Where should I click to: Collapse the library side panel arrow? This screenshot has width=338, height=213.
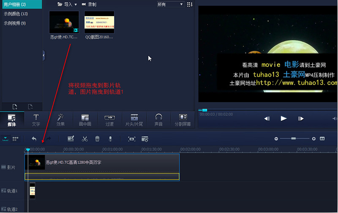tap(44, 55)
